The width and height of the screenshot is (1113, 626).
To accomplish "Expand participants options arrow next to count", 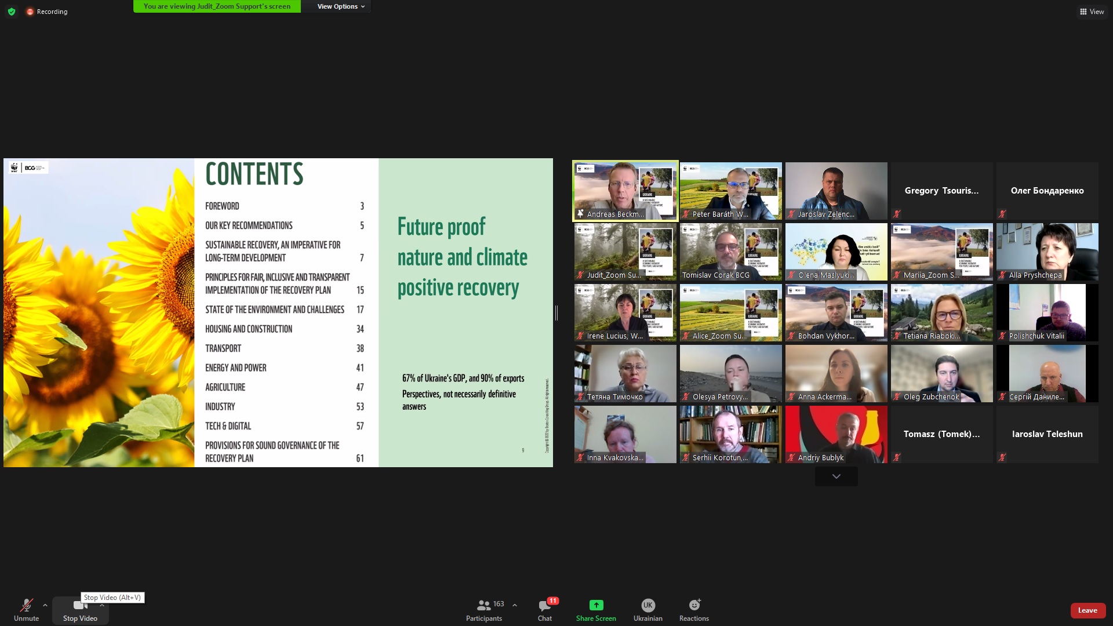I will (x=515, y=605).
